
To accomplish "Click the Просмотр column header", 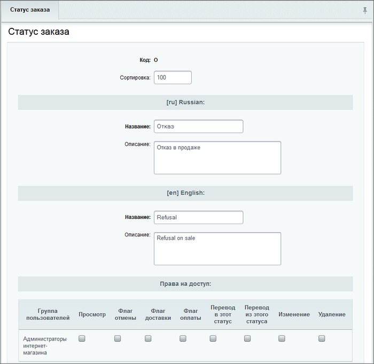I will point(92,314).
